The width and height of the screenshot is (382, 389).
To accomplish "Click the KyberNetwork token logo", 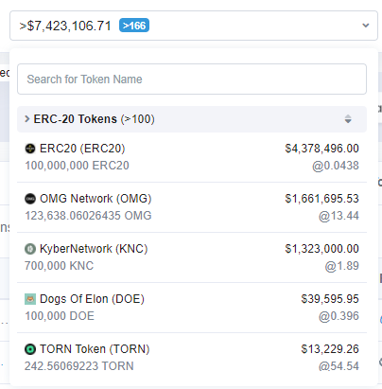I will (30, 249).
